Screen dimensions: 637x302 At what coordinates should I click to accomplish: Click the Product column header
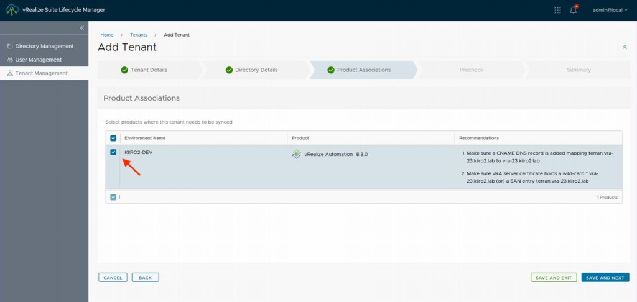tap(300, 138)
